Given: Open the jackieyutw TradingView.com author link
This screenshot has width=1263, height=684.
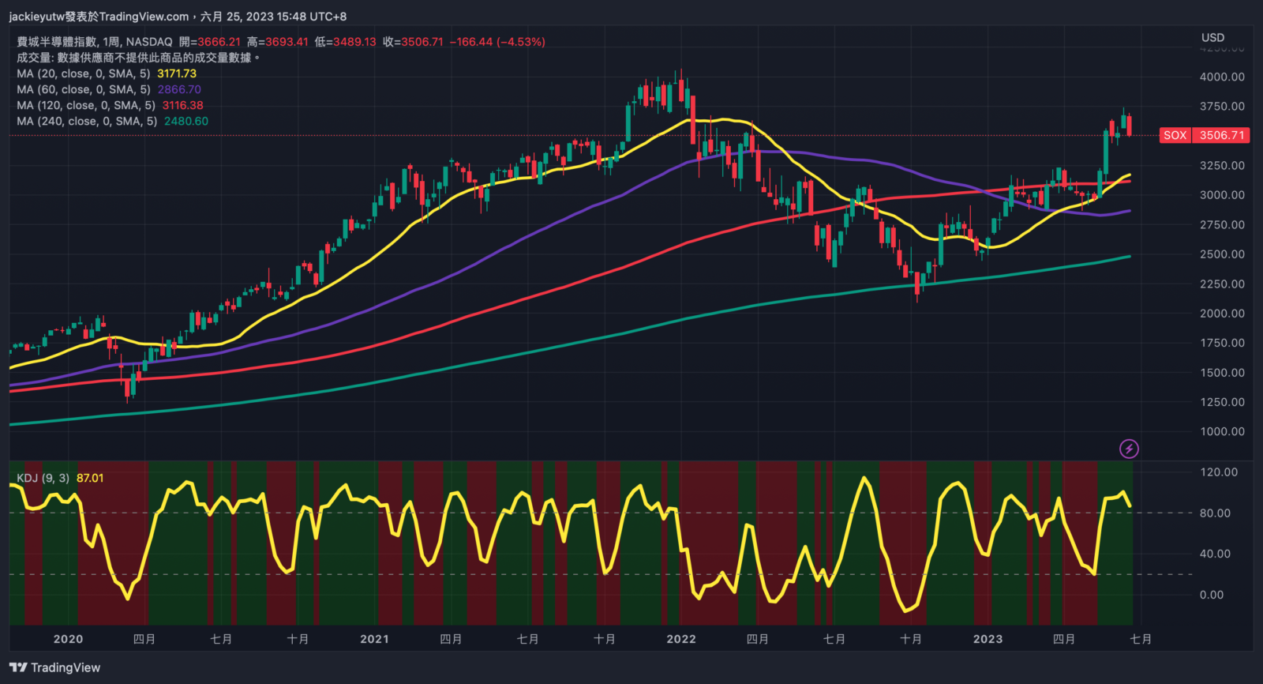Looking at the screenshot, I should (99, 16).
